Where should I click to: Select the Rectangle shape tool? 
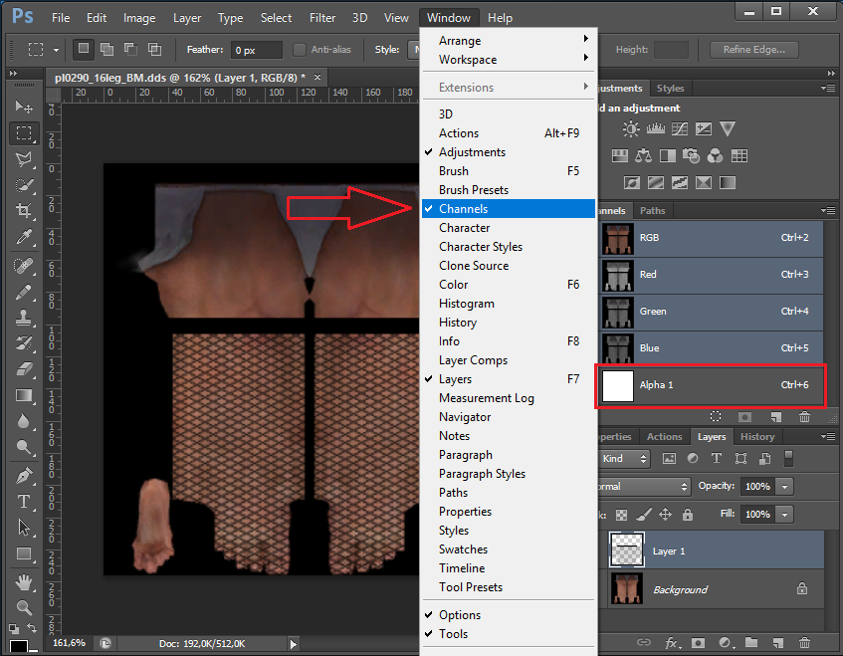(24, 553)
